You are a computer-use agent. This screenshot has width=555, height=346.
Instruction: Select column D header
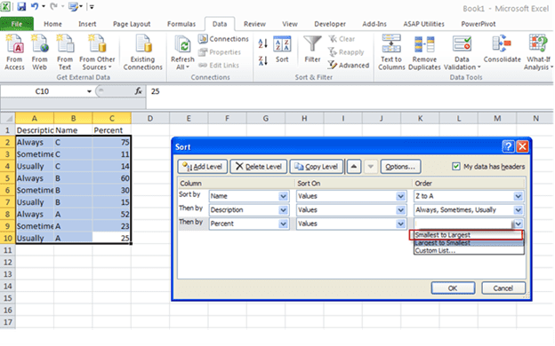150,119
